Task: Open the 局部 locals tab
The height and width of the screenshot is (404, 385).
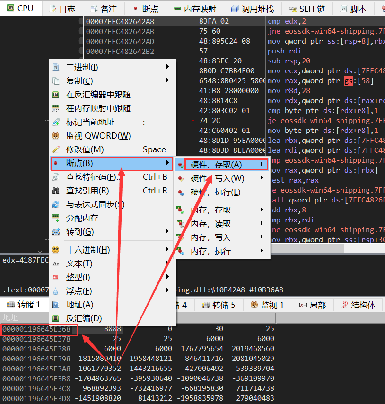Action: 312,305
